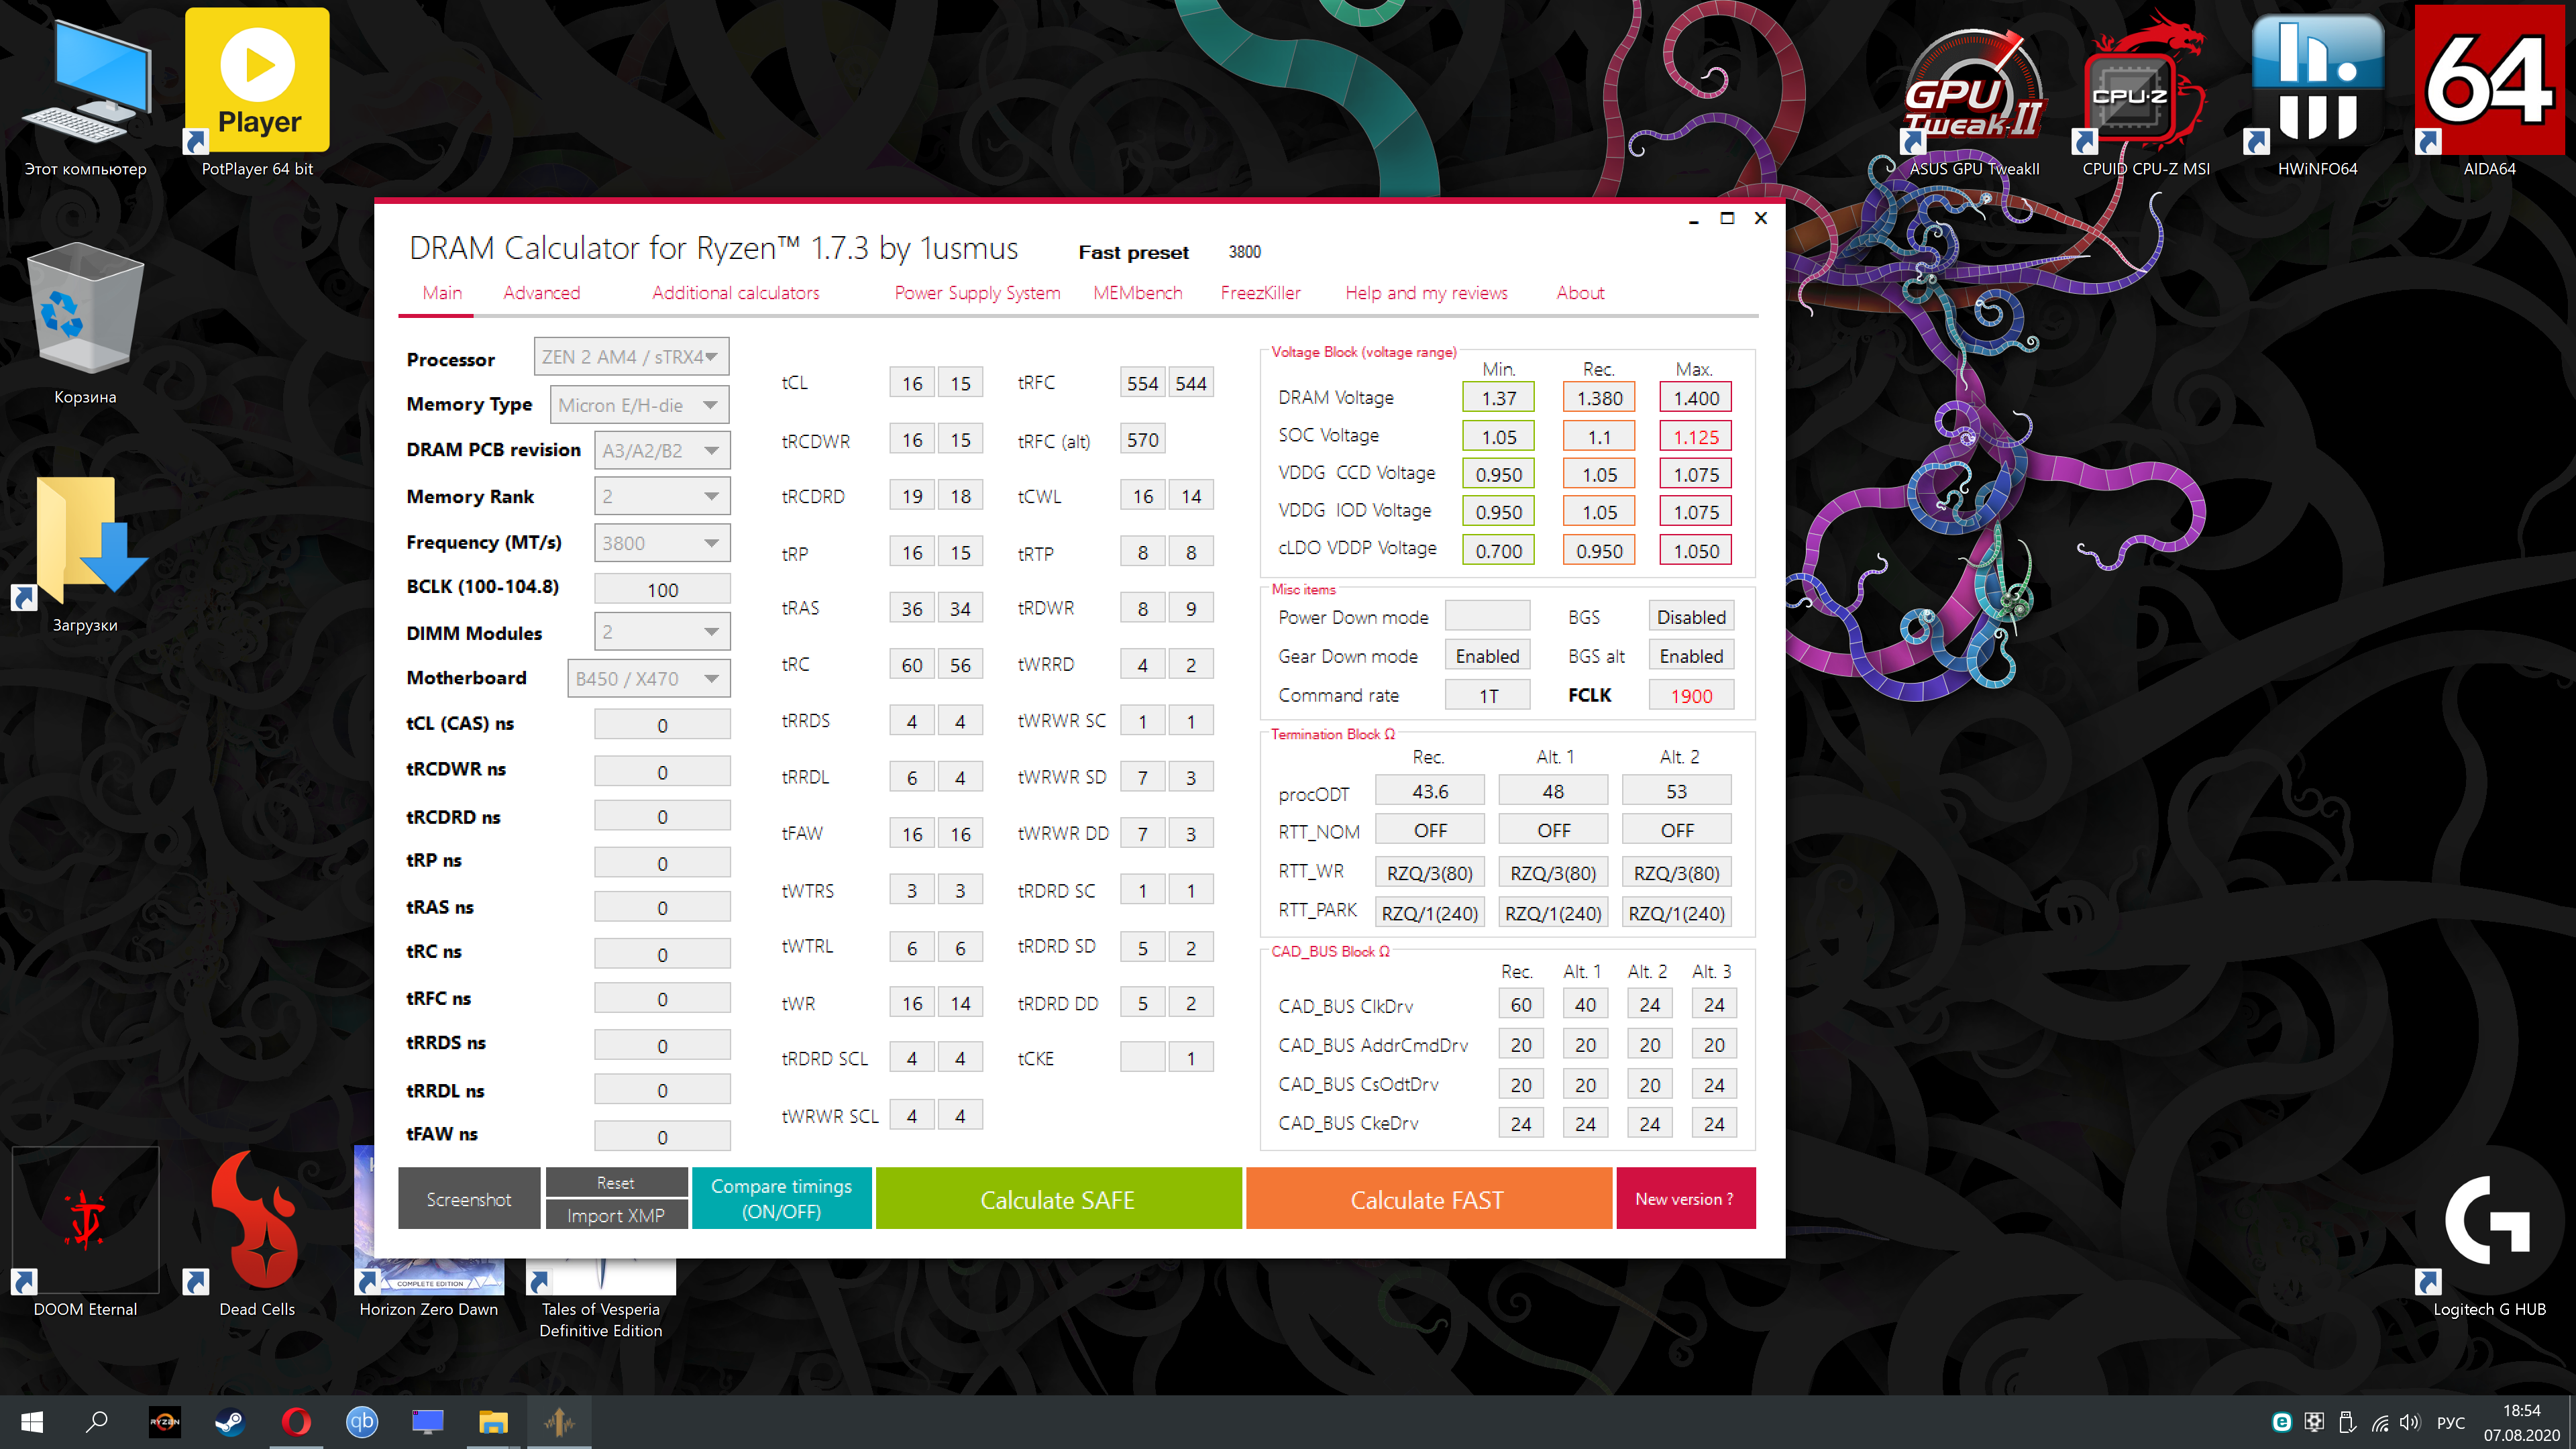Toggle the Gear Down mode Enabled field
The width and height of the screenshot is (2576, 1449).
[x=1487, y=656]
